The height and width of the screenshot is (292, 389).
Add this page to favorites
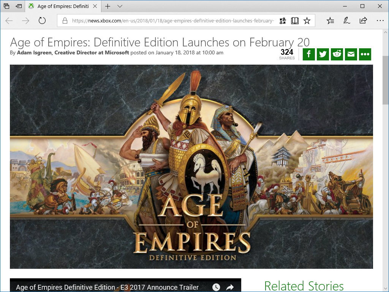coord(307,21)
